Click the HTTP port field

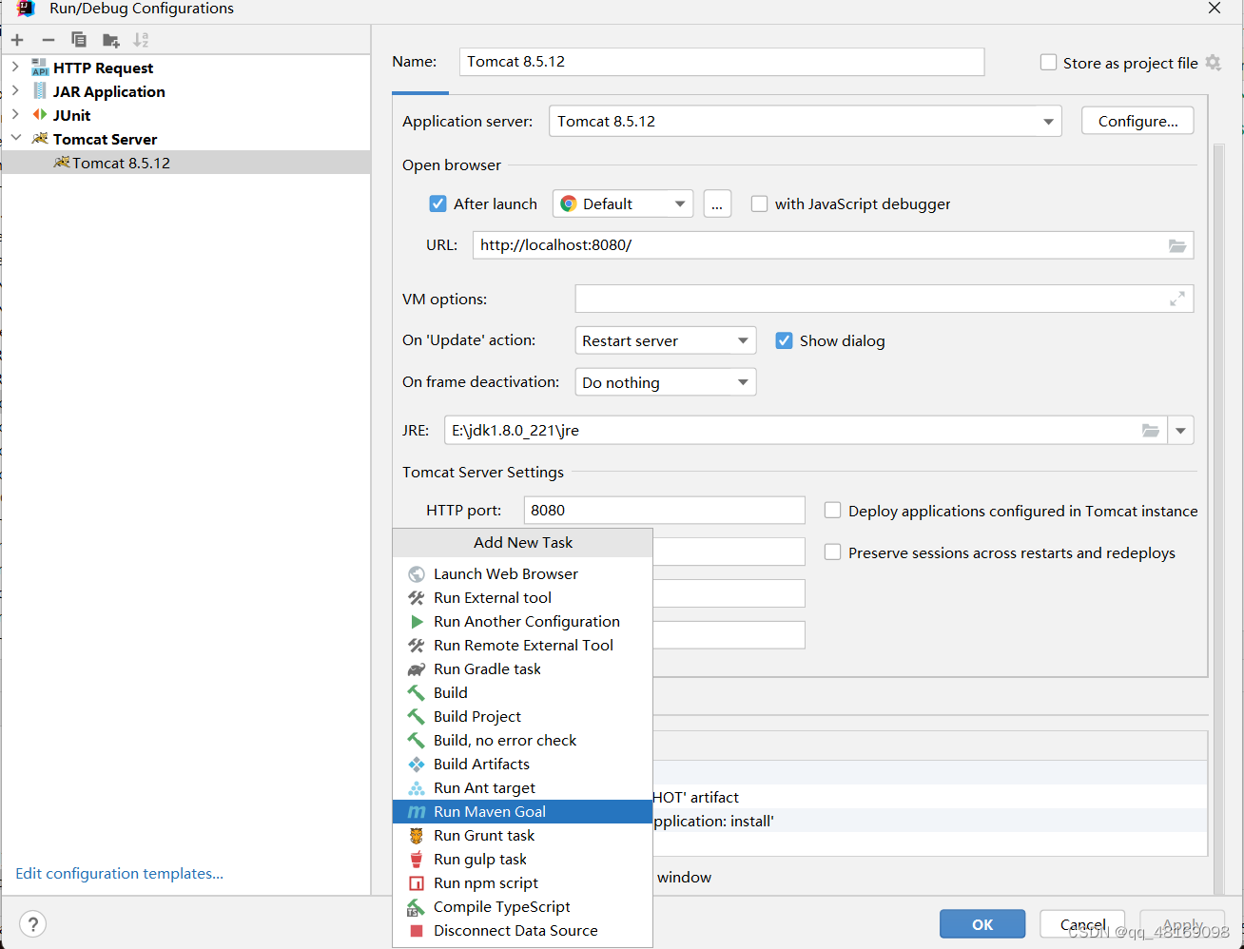(x=665, y=511)
